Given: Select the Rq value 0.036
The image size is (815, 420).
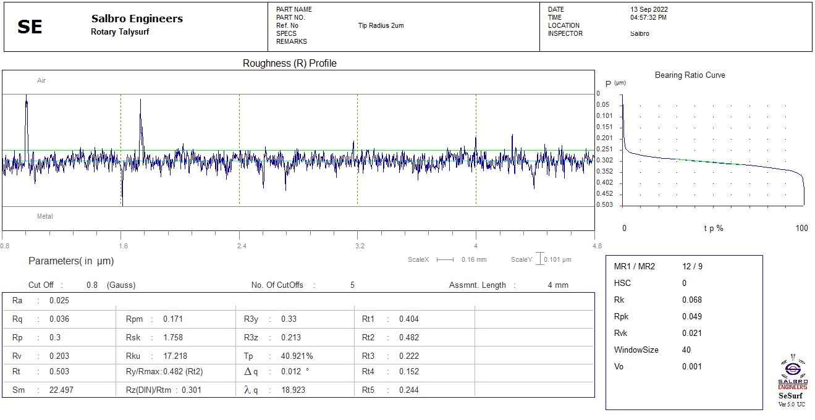Looking at the screenshot, I should 59,319.
